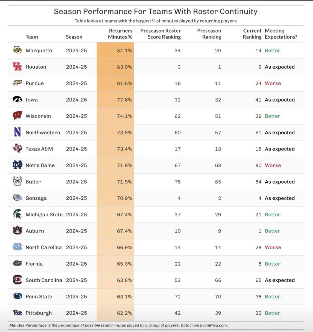Click the Meeting Expectations? column header

[281, 34]
